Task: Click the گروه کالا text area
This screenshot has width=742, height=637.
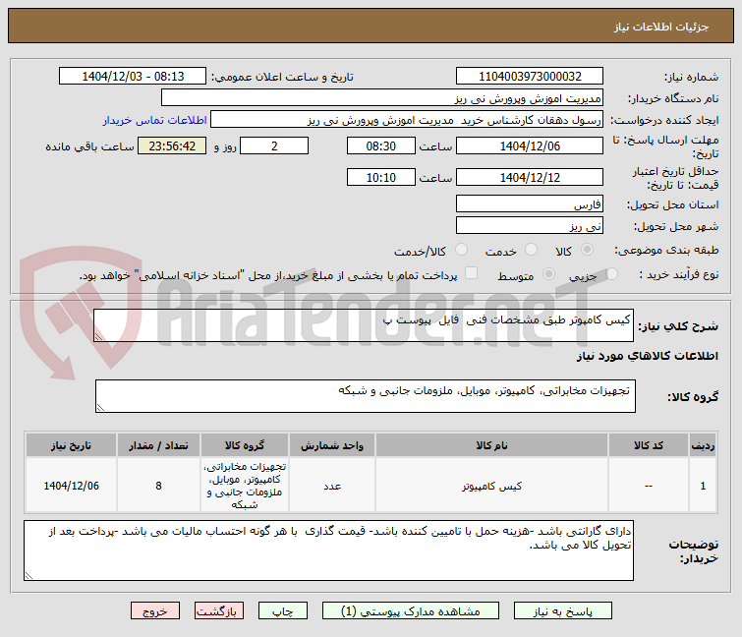Action: [x=366, y=396]
